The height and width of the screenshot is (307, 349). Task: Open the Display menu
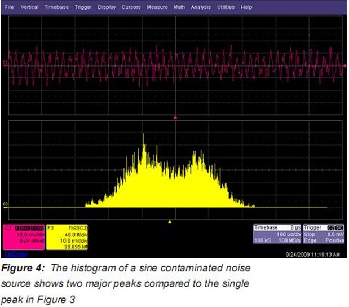[106, 8]
